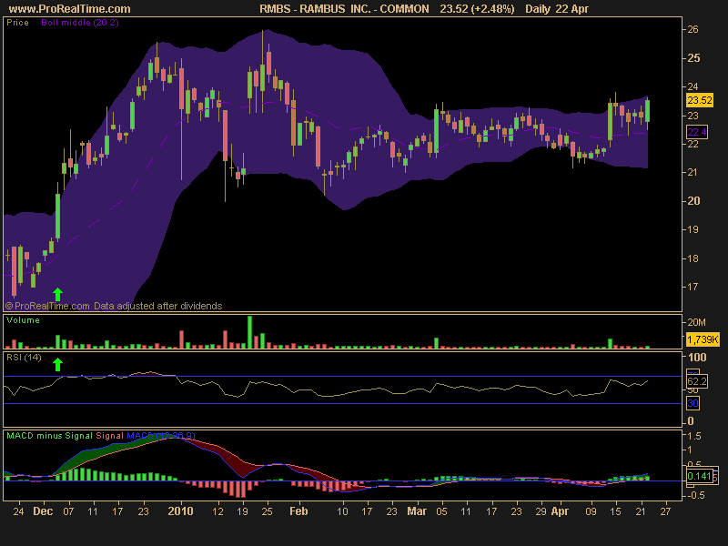The image size is (728, 546).
Task: Click the 19 date label in January
Action: point(242,511)
